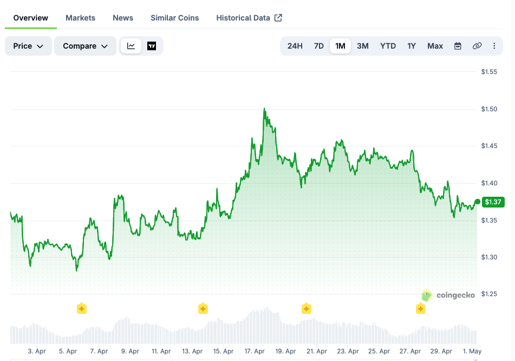
Task: Click the news marker near 13. Apr
Action: tap(203, 309)
